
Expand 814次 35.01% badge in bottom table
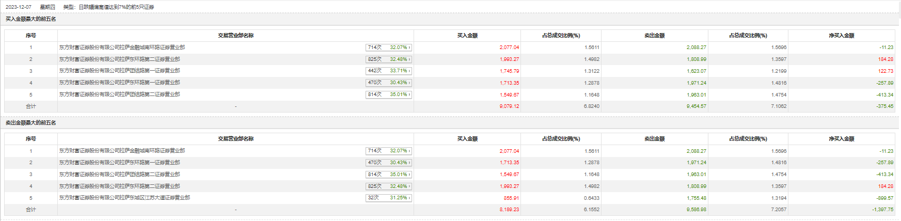coord(388,175)
